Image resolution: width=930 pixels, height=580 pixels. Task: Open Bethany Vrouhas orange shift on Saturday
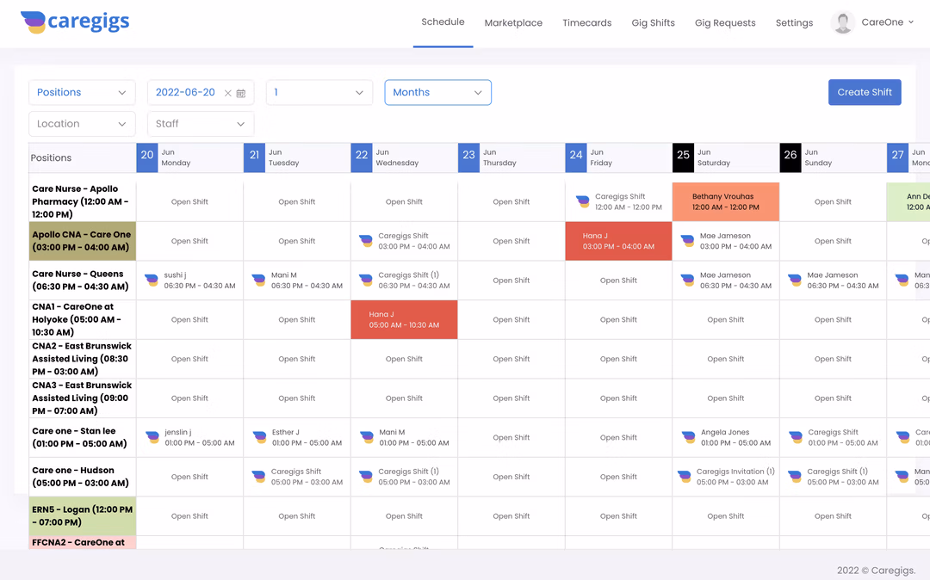(x=726, y=201)
